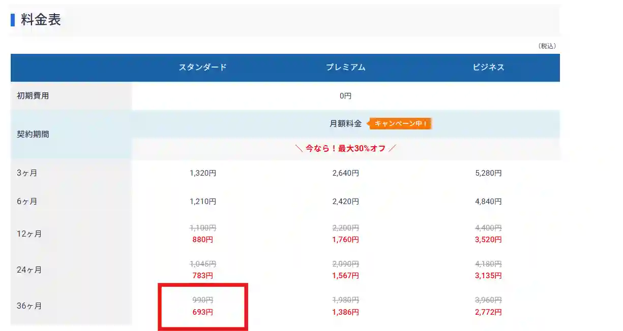
Task: Click the 今なら!最大30%オフ promotional text
Action: [x=347, y=148]
